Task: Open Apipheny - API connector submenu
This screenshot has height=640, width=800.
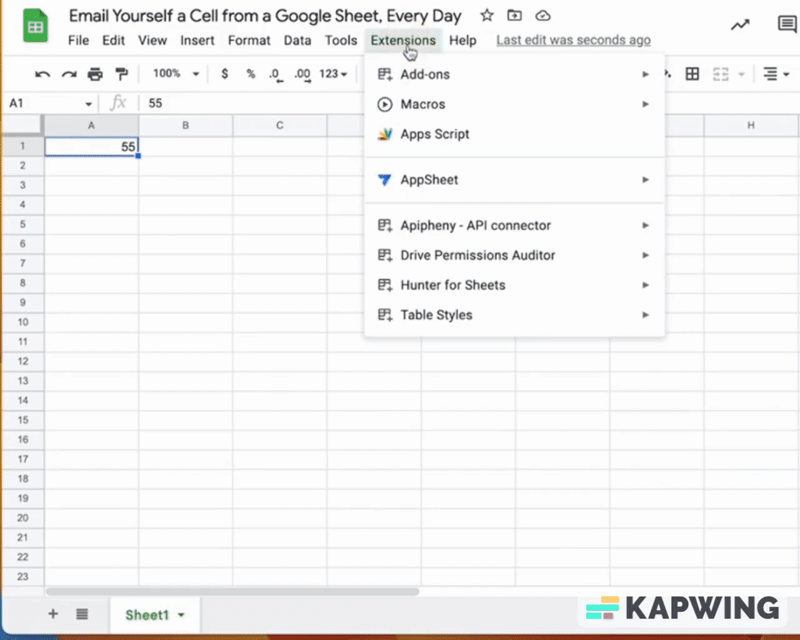Action: point(514,226)
